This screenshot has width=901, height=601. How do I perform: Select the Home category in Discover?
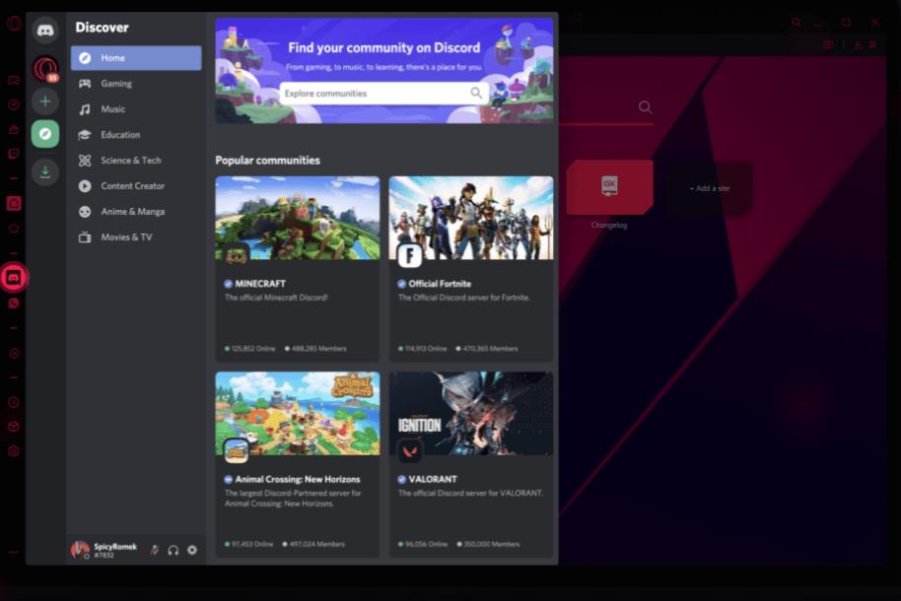point(136,58)
